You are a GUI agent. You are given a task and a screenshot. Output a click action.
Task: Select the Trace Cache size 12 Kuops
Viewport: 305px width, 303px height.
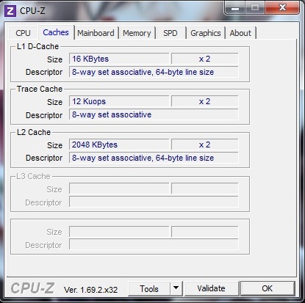pos(119,101)
